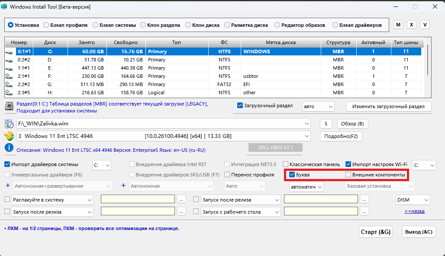This screenshot has height=256, width=445.
Task: Click the Метка диска column header
Action: click(x=281, y=42)
